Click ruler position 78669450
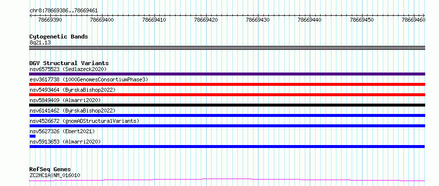This screenshot has width=439, height=186. (362, 20)
